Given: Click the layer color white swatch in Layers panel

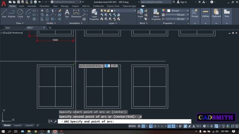Looking at the screenshot, I should (112, 11).
